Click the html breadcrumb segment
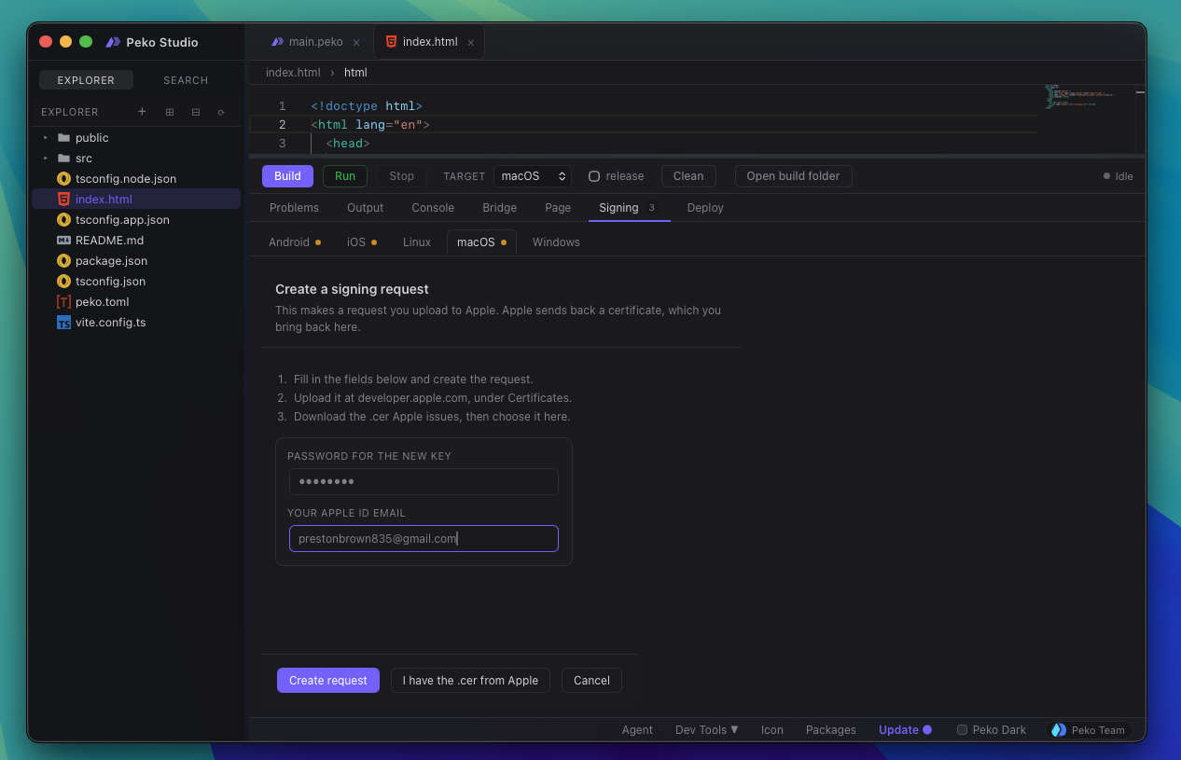1181x760 pixels. [355, 73]
